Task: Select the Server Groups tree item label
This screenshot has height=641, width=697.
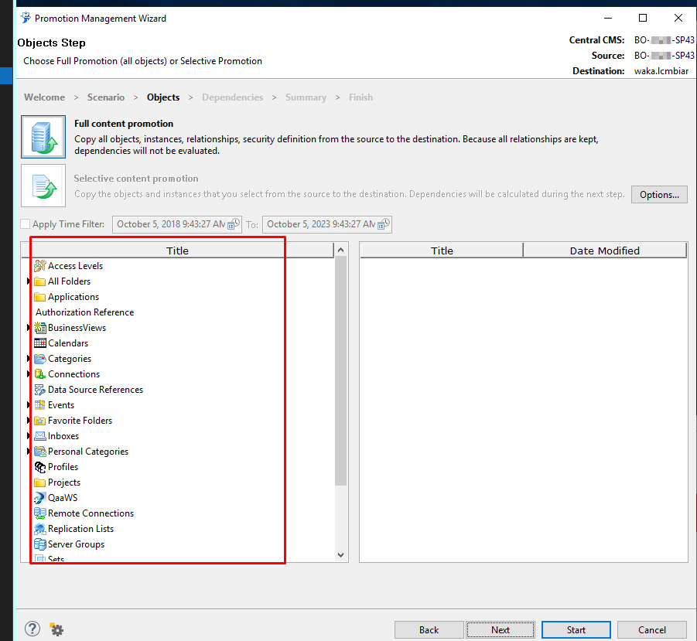Action: pyautogui.click(x=76, y=544)
